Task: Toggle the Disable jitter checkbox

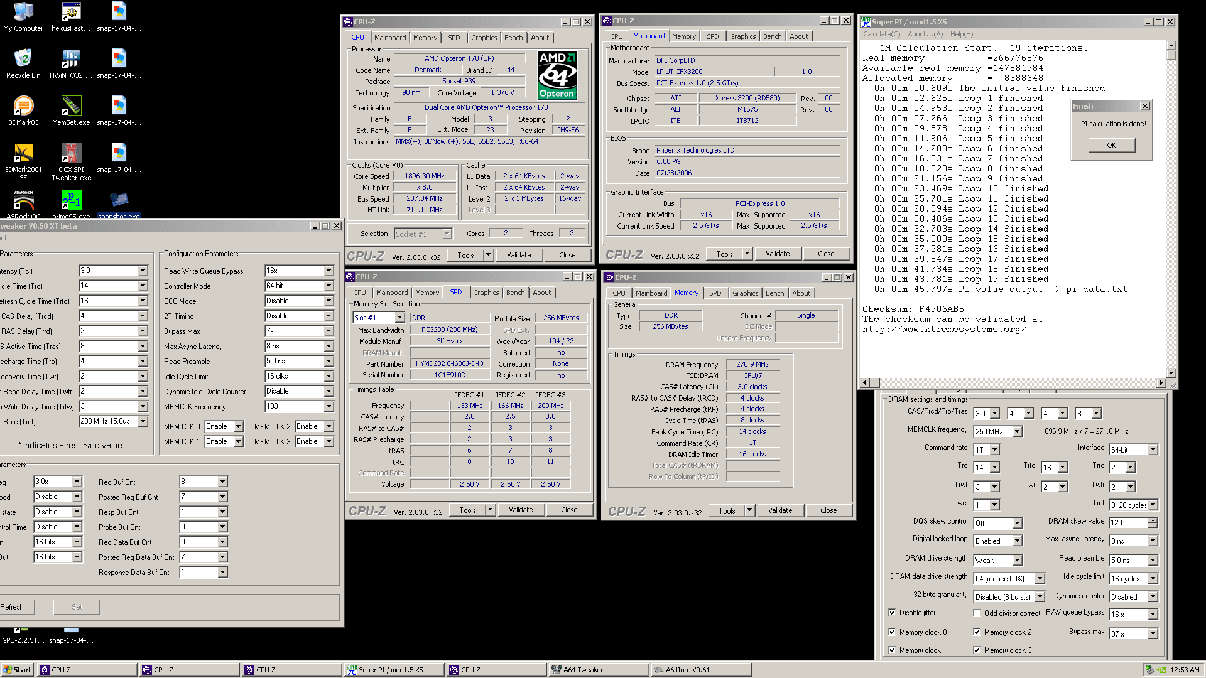Action: 892,612
